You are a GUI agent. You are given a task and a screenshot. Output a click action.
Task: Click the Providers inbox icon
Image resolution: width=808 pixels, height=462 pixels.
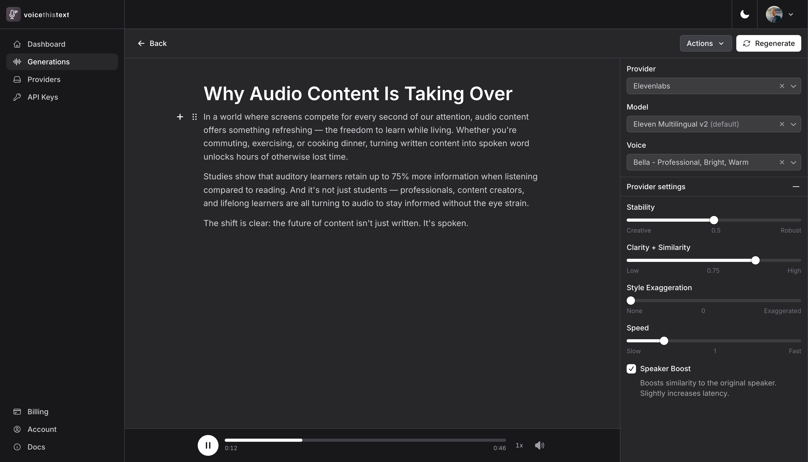(x=17, y=79)
